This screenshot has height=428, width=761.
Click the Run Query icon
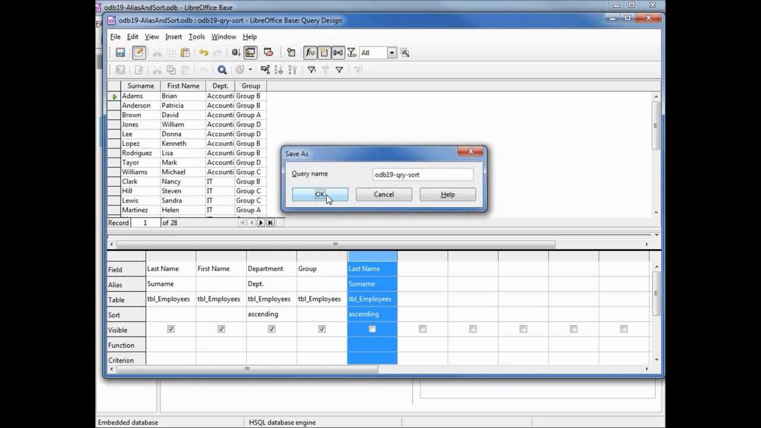(236, 52)
